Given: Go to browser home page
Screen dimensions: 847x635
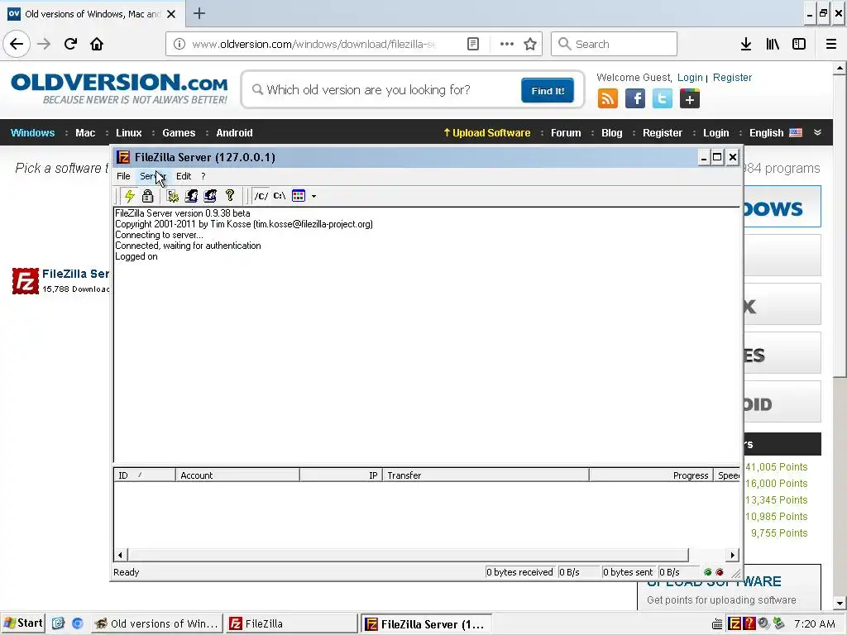Looking at the screenshot, I should point(97,44).
